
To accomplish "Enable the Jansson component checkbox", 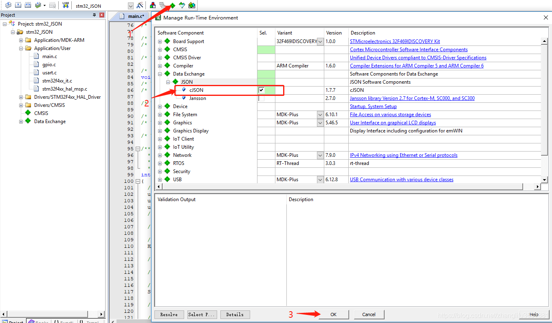I will tap(261, 98).
